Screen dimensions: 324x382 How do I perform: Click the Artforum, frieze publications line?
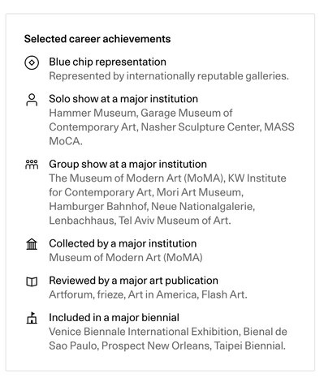148,294
